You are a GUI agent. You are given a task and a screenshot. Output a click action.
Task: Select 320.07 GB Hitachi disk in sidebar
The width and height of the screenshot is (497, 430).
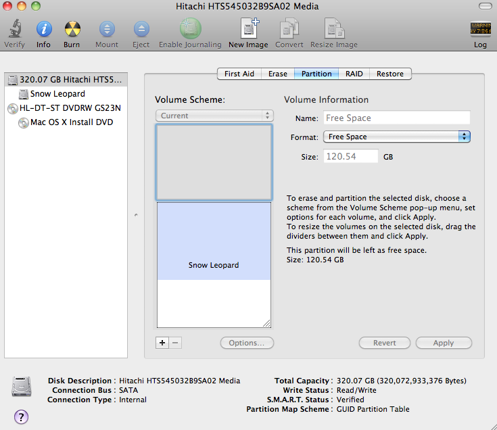tap(66, 80)
